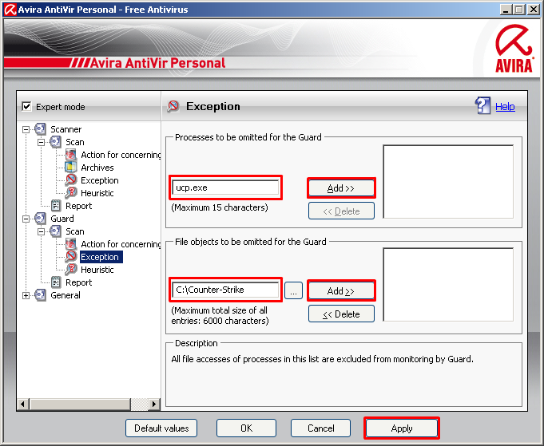Click the Help question mark icon
Image resolution: width=544 pixels, height=446 pixels.
pyautogui.click(x=482, y=105)
